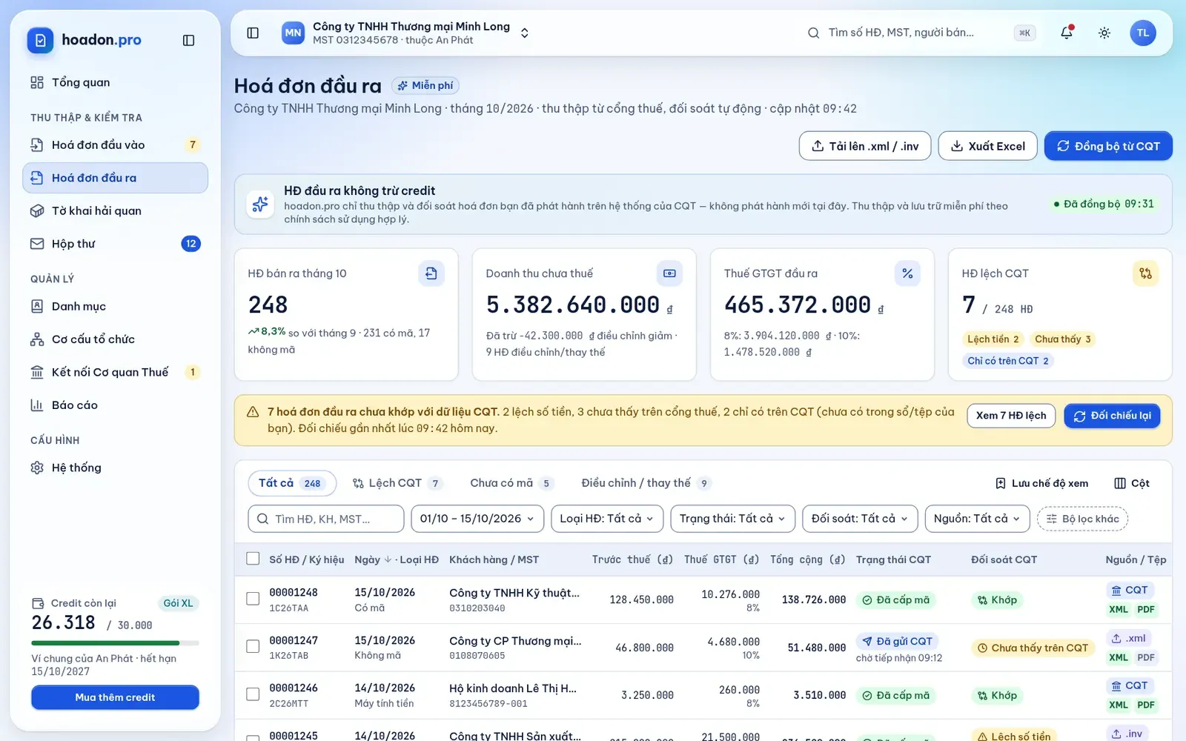The width and height of the screenshot is (1186, 741).
Task: Click the MN company avatar
Action: 293,33
